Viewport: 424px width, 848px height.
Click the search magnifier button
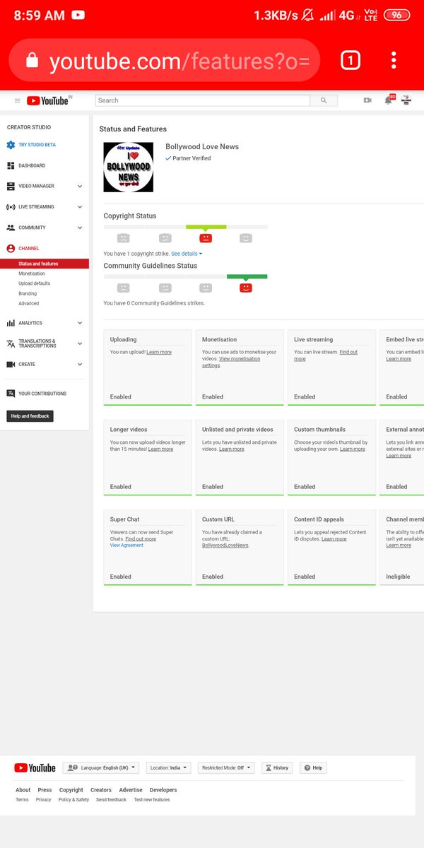324,100
